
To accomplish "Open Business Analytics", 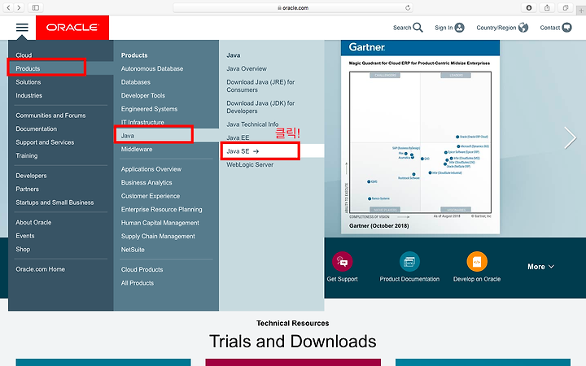I will (146, 183).
